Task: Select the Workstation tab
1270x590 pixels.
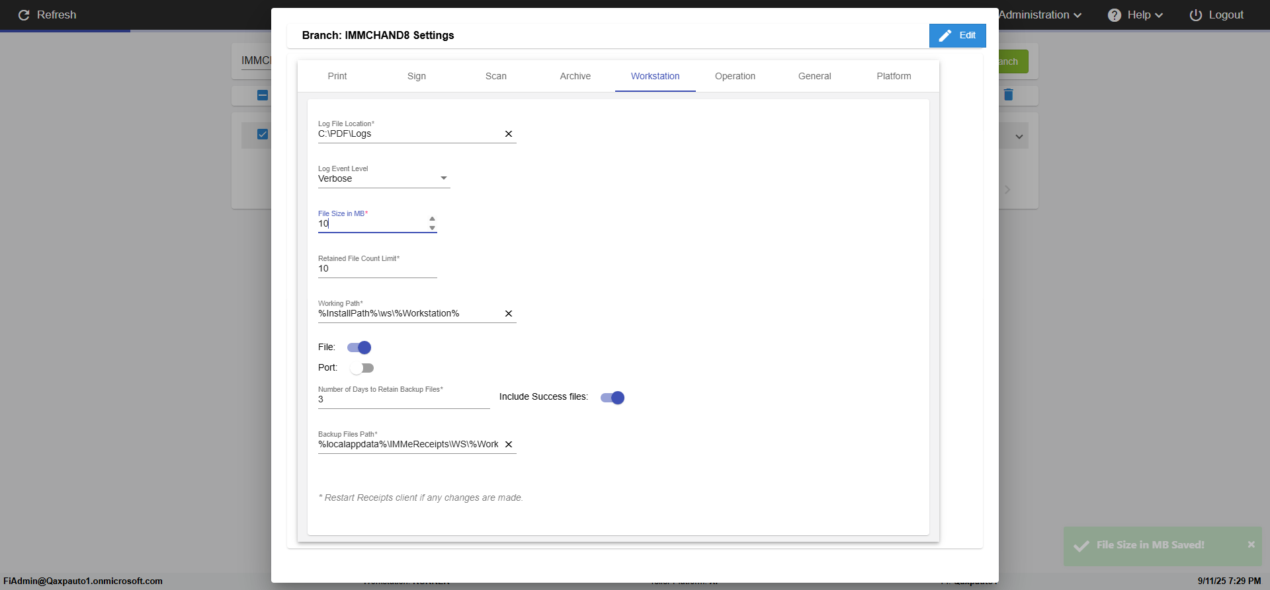Action: pos(655,76)
